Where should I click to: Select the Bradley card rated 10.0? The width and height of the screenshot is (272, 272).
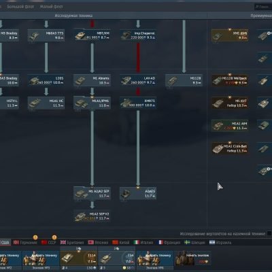(x=9, y=80)
